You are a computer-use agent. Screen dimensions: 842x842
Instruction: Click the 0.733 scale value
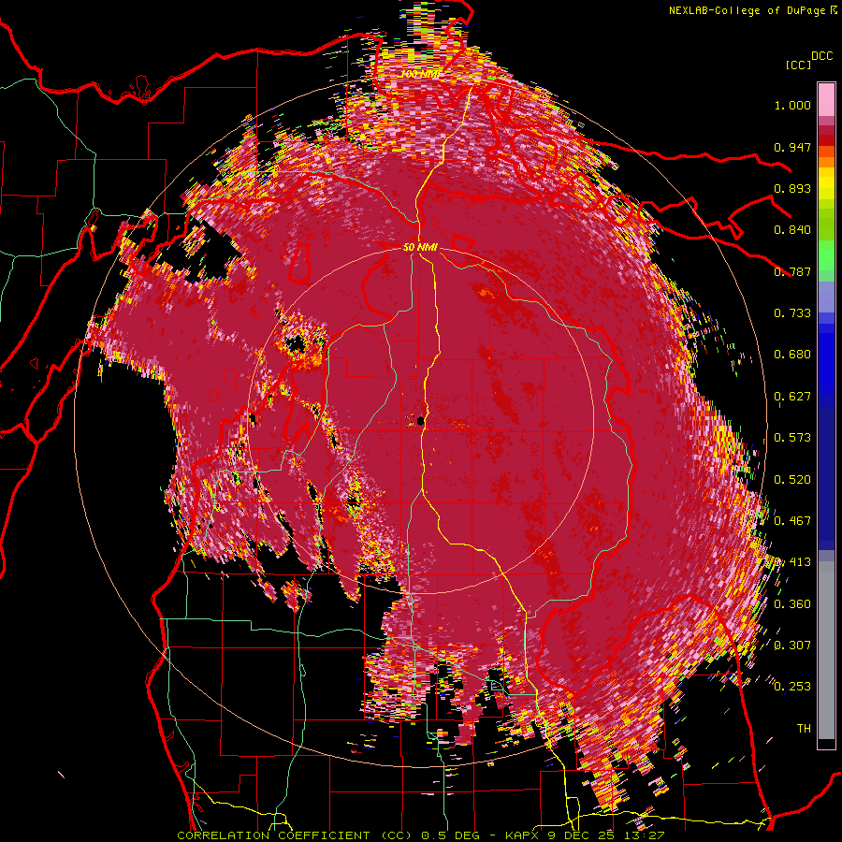click(792, 313)
